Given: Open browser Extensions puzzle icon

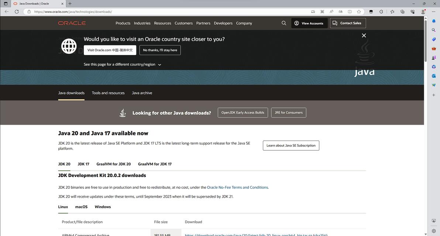Looking at the screenshot, I should click(x=381, y=11).
